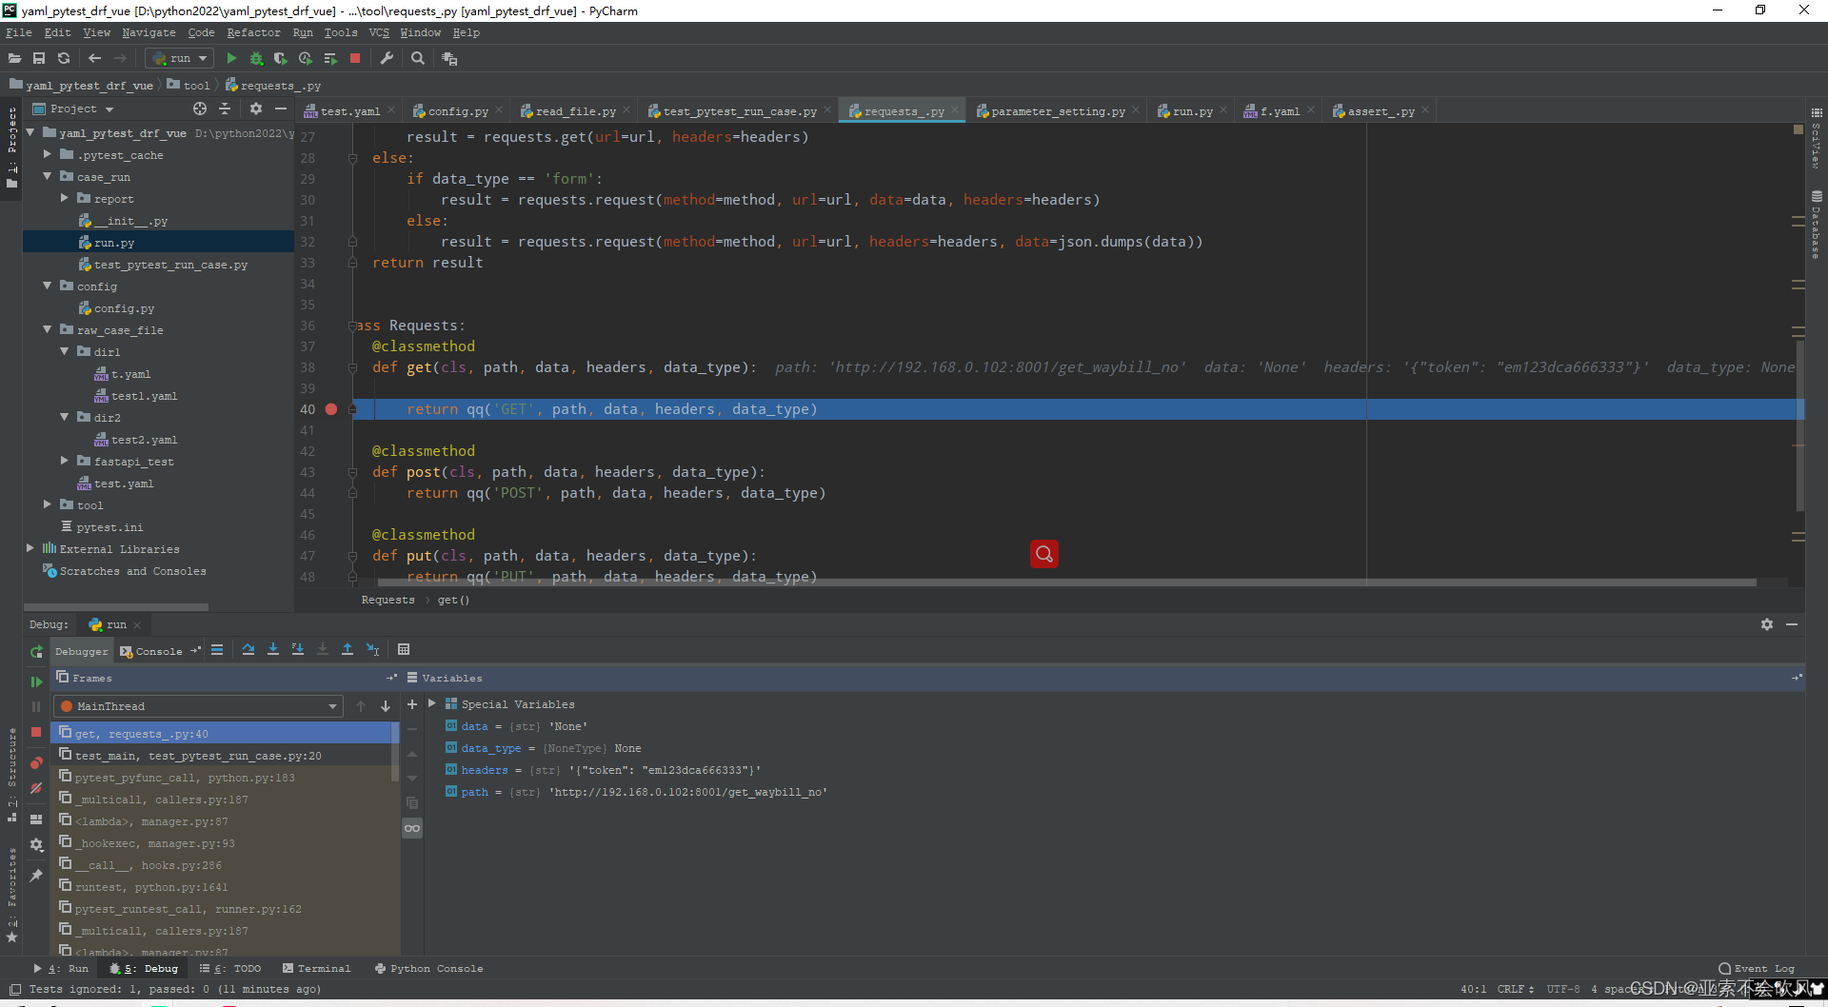Open the Terminal tool window
Screen dimensions: 1828x1007
317,968
